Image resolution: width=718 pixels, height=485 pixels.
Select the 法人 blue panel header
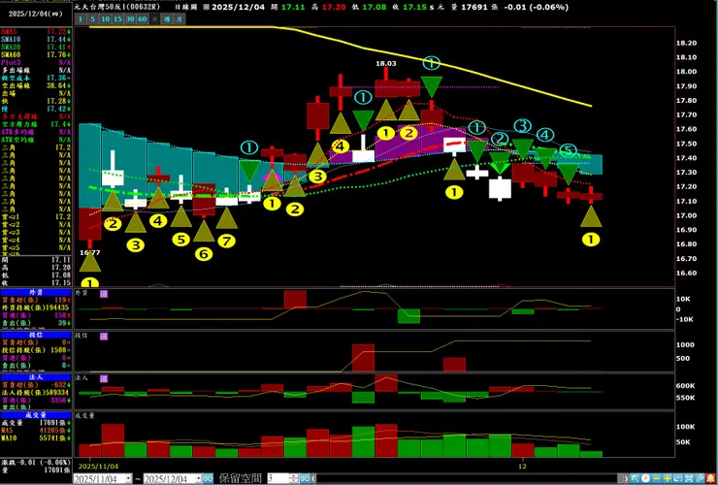[x=36, y=377]
